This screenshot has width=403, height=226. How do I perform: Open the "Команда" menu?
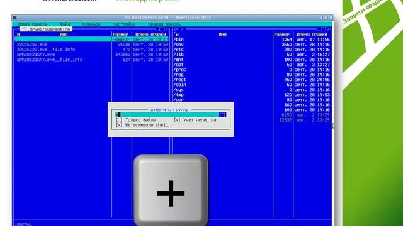pyautogui.click(x=91, y=24)
